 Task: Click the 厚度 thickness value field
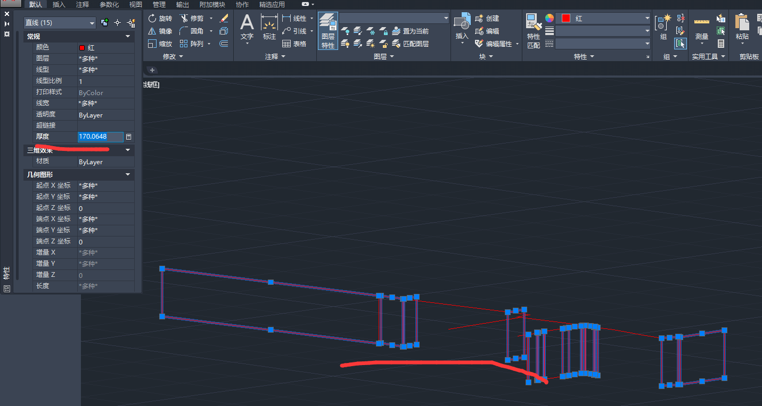100,137
